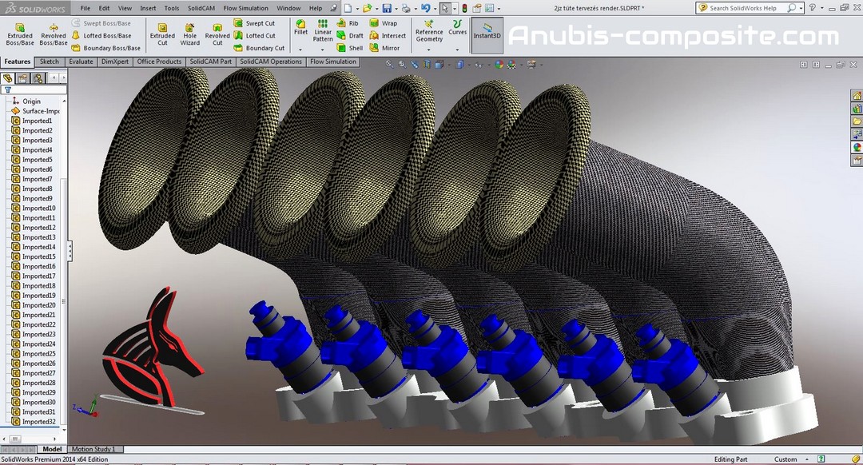The height and width of the screenshot is (465, 863).
Task: Choose the Shell feature tool
Action: [x=350, y=48]
